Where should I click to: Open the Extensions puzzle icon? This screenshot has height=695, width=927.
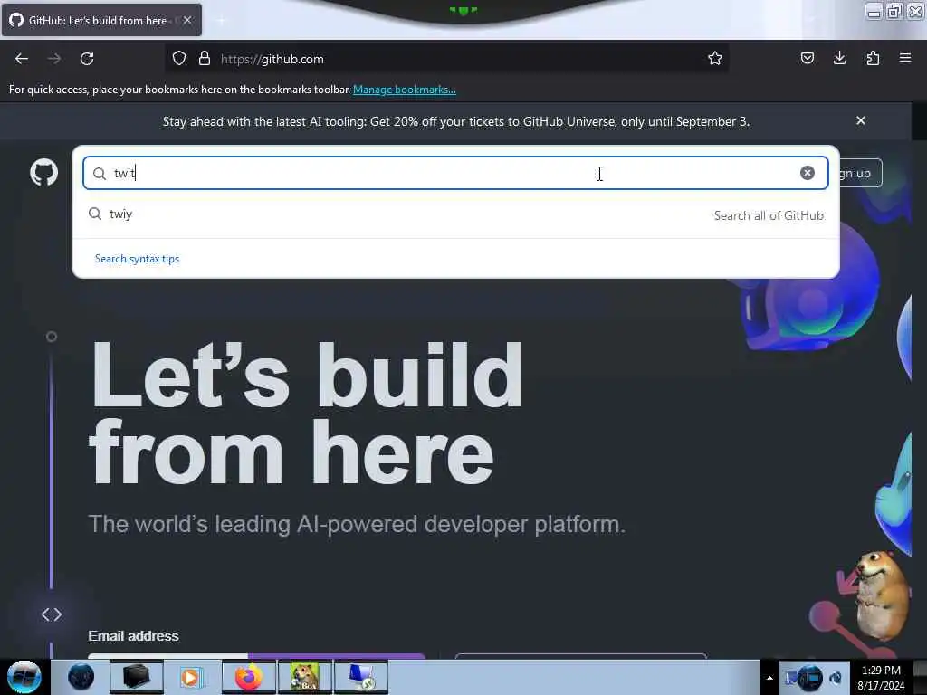click(873, 59)
